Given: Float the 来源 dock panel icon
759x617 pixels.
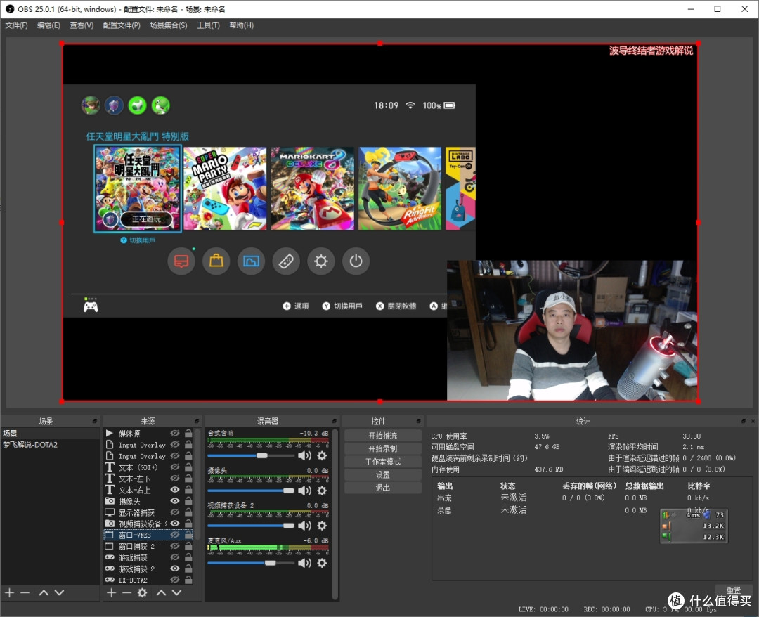Looking at the screenshot, I should point(197,421).
